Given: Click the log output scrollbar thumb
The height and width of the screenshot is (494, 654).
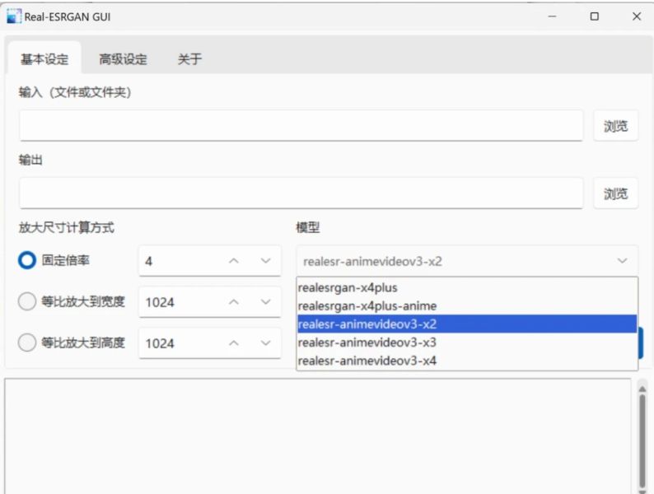Looking at the screenshot, I should [642, 442].
